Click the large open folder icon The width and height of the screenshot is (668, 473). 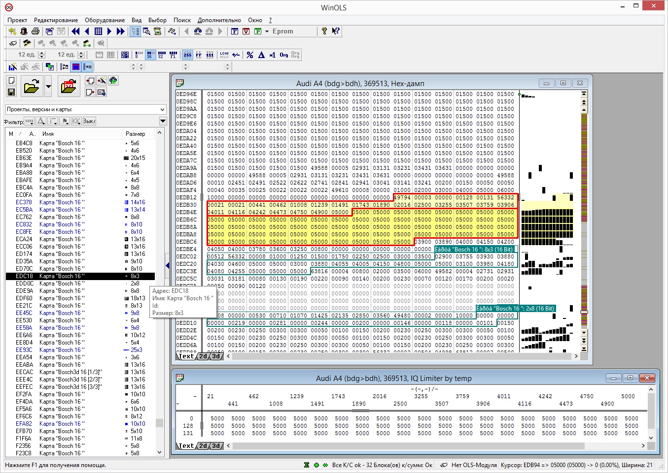(31, 86)
